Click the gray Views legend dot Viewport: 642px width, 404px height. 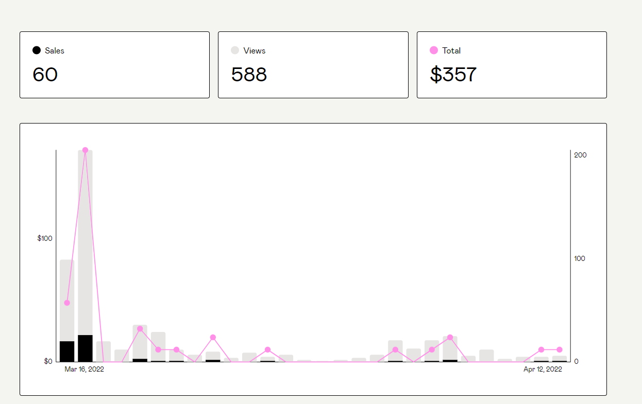pyautogui.click(x=235, y=50)
